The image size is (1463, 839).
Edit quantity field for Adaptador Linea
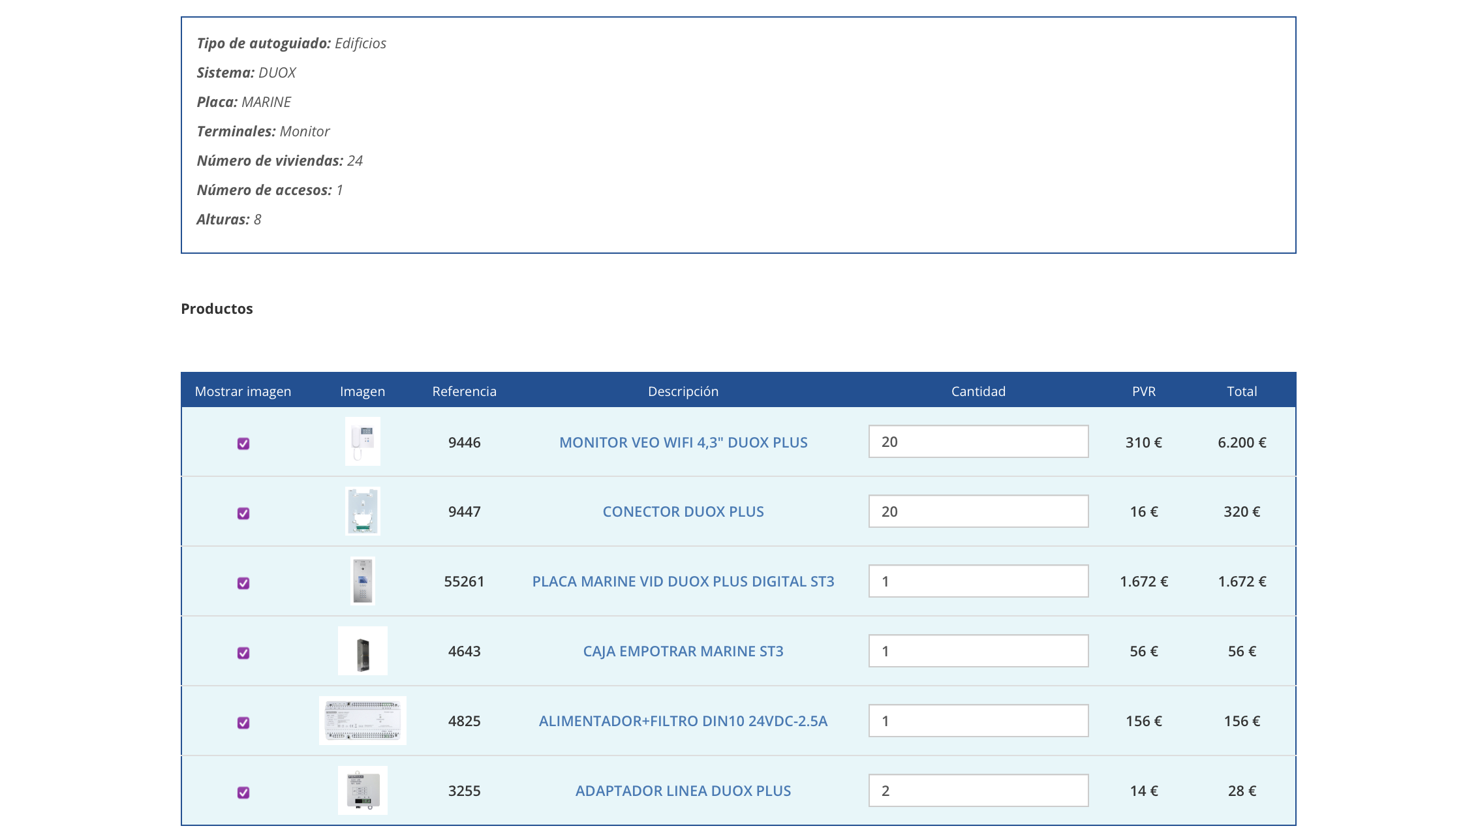click(x=978, y=791)
